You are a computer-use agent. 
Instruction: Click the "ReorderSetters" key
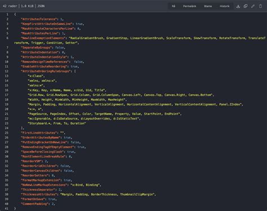tap(35, 175)
